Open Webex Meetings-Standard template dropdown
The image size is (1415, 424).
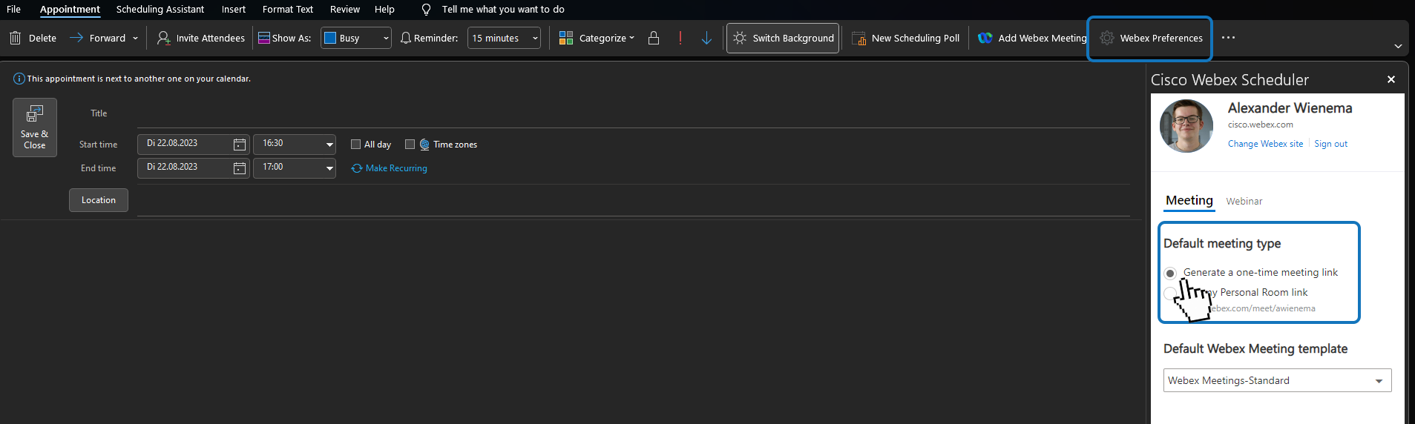tap(1277, 380)
